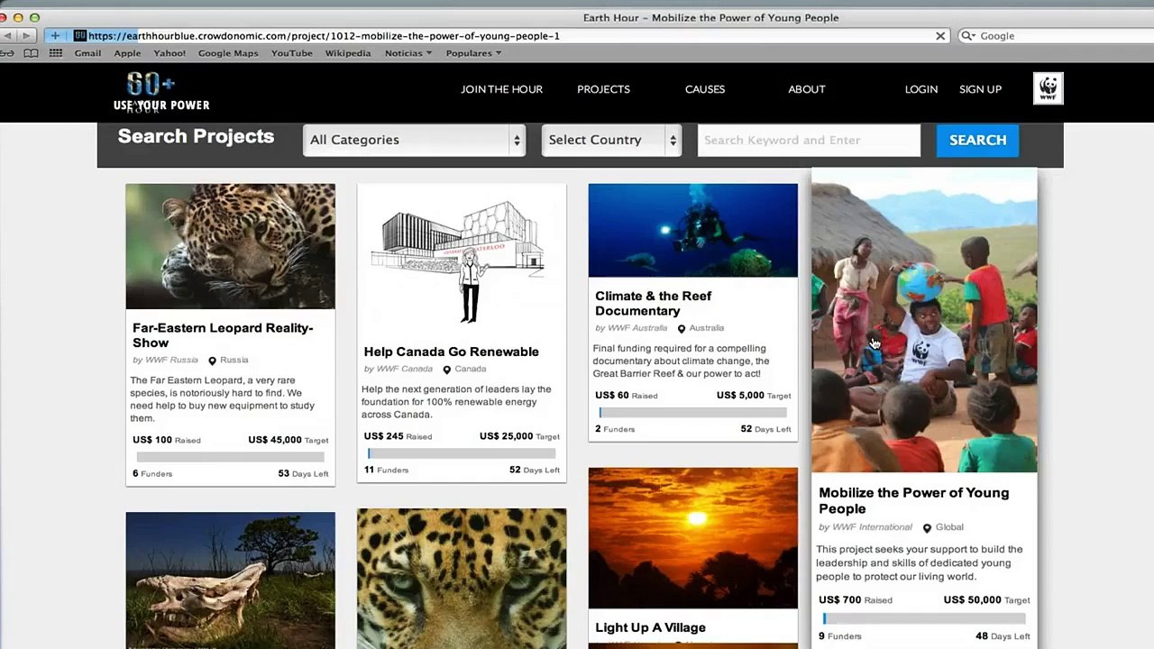This screenshot has width=1154, height=649.
Task: Click the Far-Eastern Leopard funding progress bar
Action: [230, 457]
